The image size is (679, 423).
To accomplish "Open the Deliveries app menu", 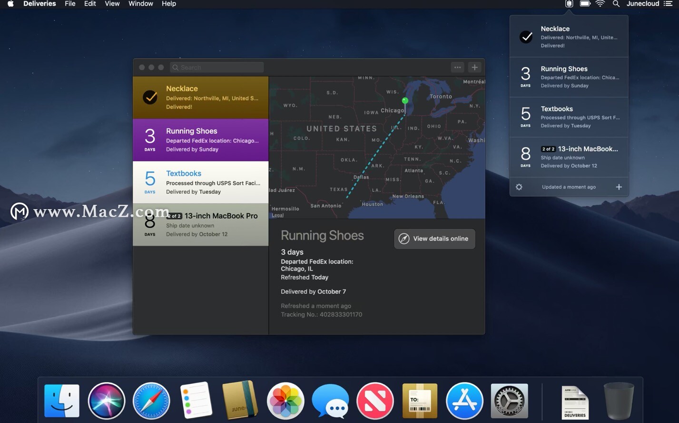I will [39, 4].
